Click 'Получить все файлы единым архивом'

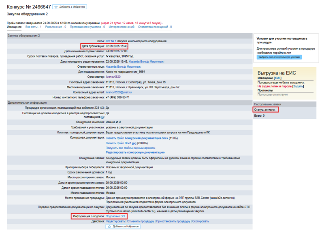(x=130, y=148)
